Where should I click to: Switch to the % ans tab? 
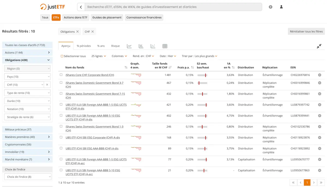pos(101,46)
